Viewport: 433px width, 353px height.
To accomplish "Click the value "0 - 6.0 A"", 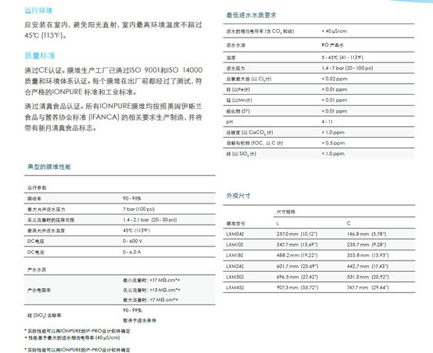I will pos(132,252).
